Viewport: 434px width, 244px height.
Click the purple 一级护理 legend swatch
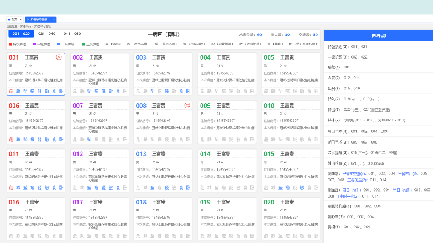(34, 44)
